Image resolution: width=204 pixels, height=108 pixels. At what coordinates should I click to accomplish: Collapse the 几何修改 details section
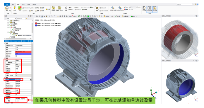tap(5, 97)
